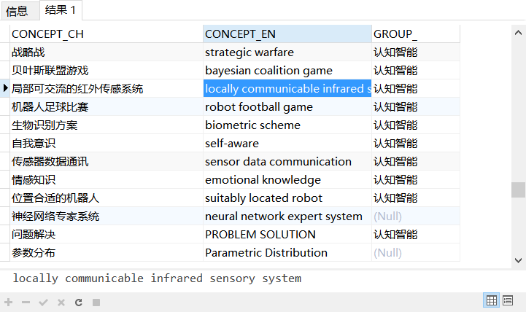Viewport: 526px width, 312px height.
Task: Open the 信息 tab
Action: (x=17, y=11)
